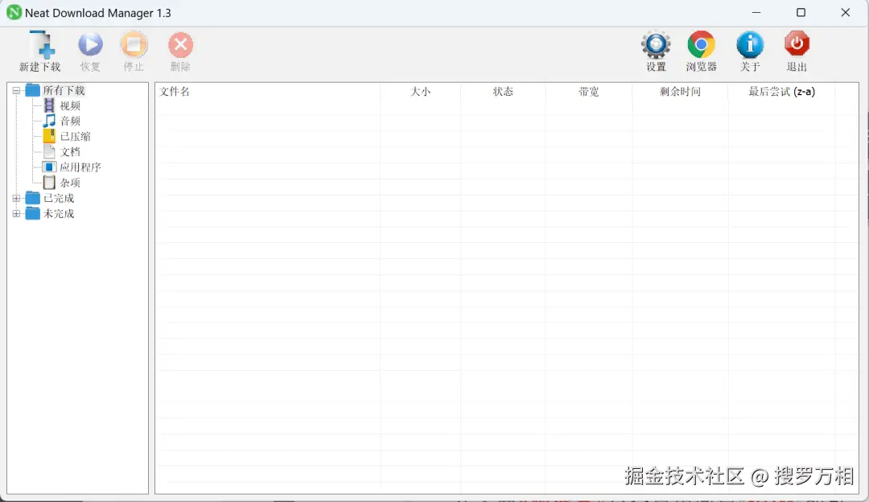869x502 pixels.
Task: Open the 设置 (Settings) gear icon
Action: pyautogui.click(x=655, y=48)
